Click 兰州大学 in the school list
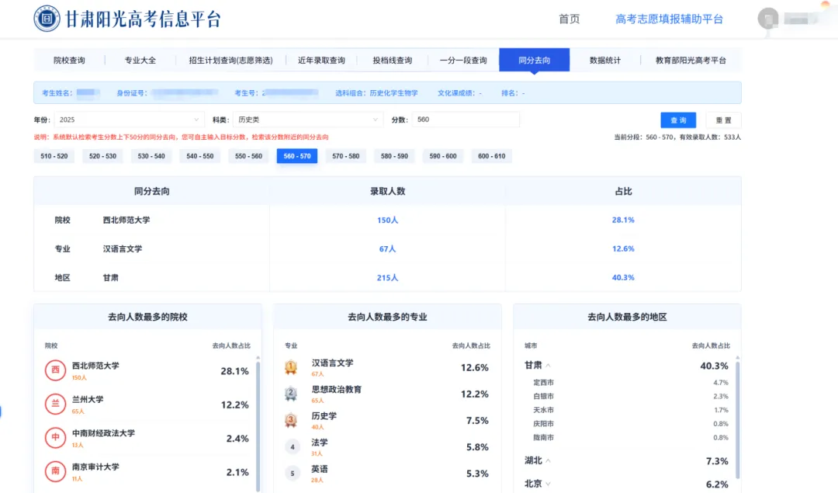 tap(88, 399)
